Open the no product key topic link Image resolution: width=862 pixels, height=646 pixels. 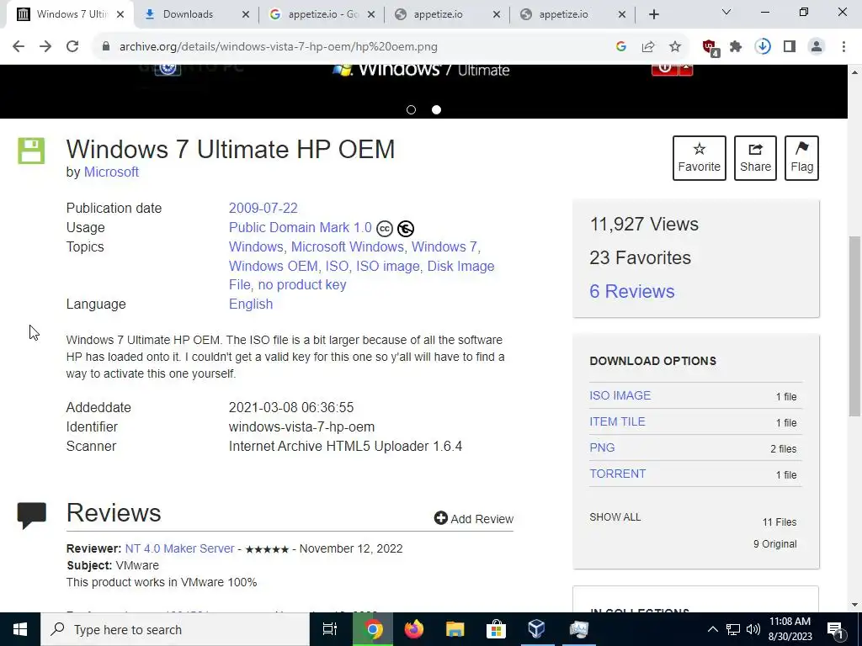302,284
